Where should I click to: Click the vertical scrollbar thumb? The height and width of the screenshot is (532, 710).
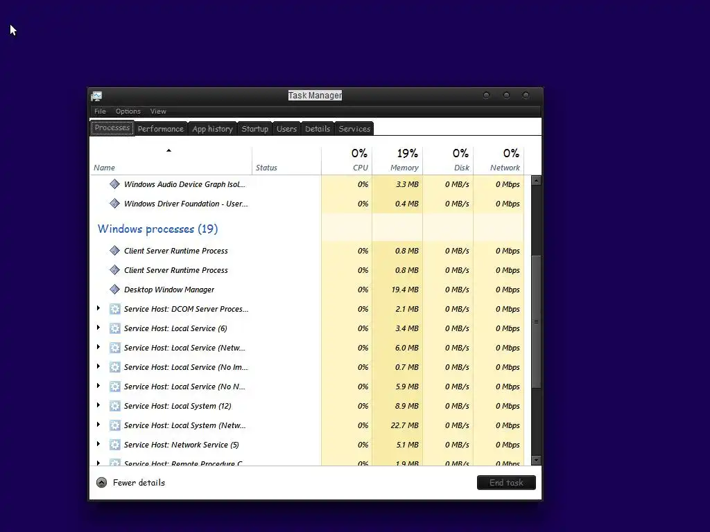(x=536, y=321)
